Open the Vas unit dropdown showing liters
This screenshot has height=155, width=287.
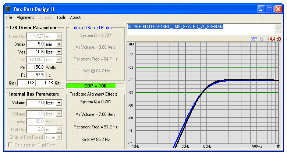59,52
